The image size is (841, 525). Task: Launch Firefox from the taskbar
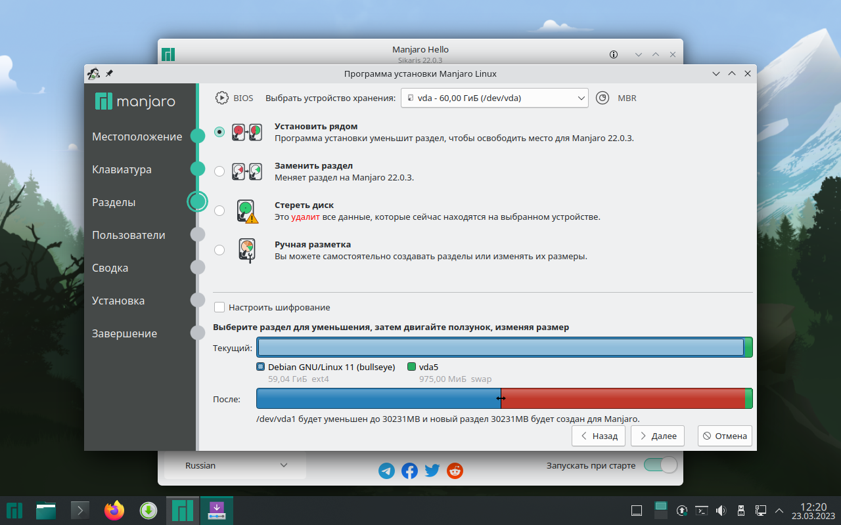(x=114, y=510)
